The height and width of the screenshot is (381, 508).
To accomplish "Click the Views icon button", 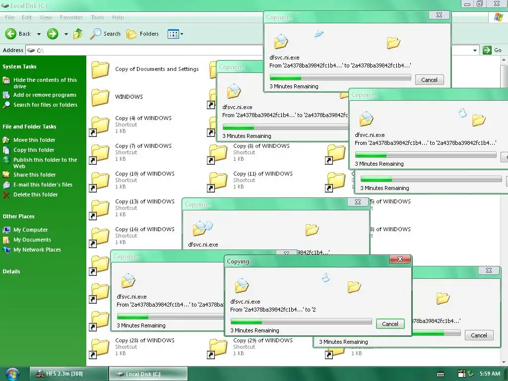I will 173,34.
